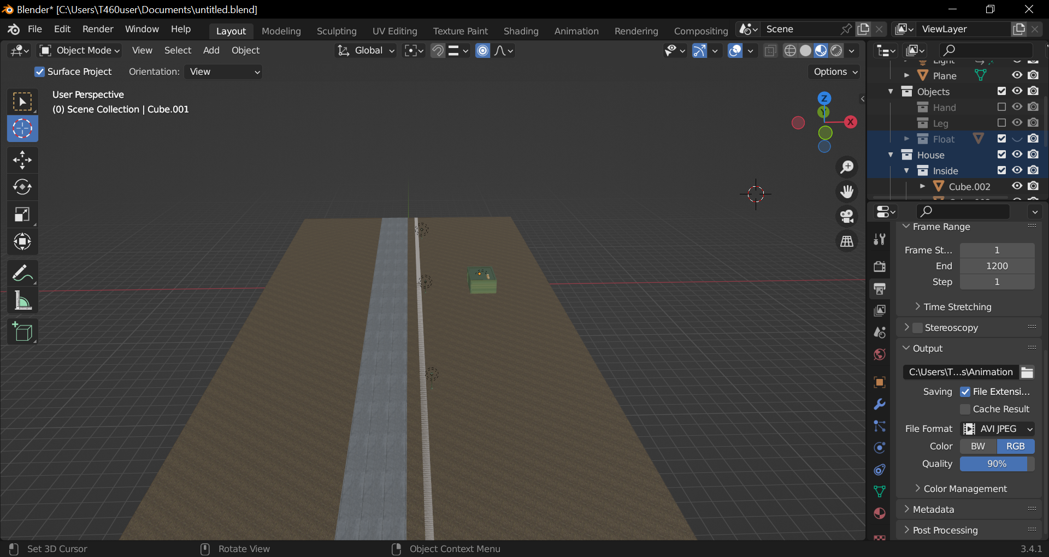Activate the 3D Cursor tool

[22, 129]
